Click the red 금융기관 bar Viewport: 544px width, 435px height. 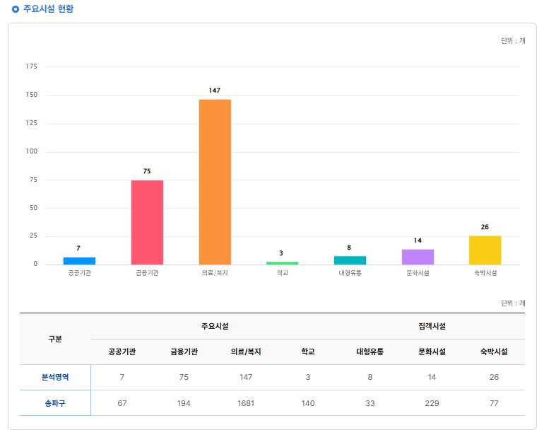click(x=147, y=222)
